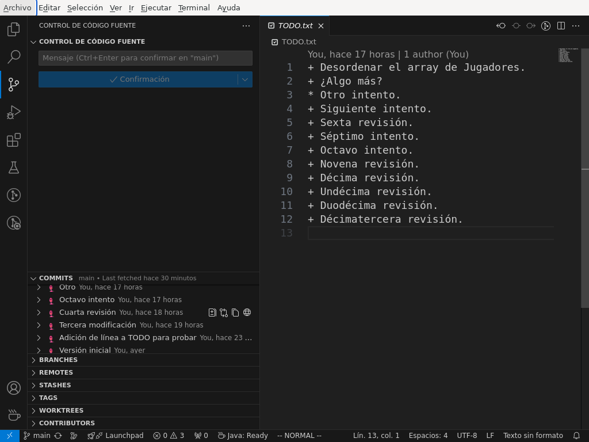
Task: Click remote window icon in status bar
Action: point(10,436)
